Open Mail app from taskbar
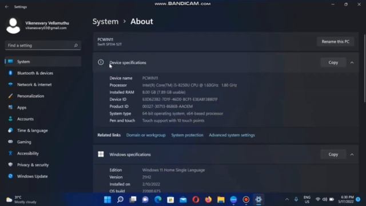The image size is (366, 206). tap(183, 200)
